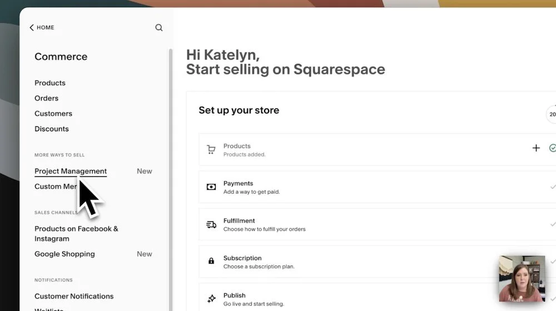Open the sidebar search icon
Image resolution: width=556 pixels, height=311 pixels.
[159, 28]
